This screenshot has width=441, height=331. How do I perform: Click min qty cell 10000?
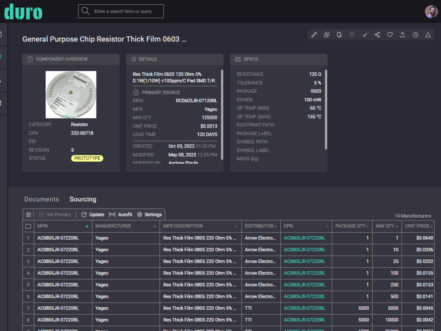pos(387,320)
